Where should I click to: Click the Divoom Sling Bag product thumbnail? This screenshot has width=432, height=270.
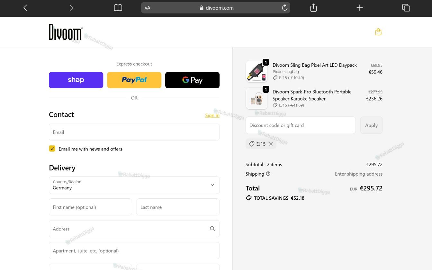pyautogui.click(x=256, y=71)
